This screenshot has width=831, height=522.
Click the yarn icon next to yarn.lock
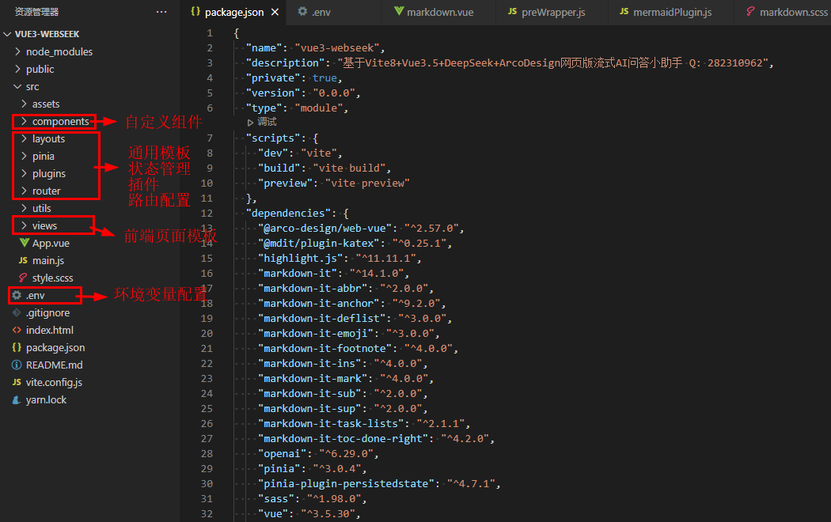[17, 399]
